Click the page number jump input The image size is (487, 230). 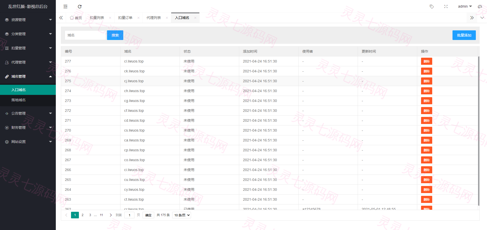click(x=129, y=215)
